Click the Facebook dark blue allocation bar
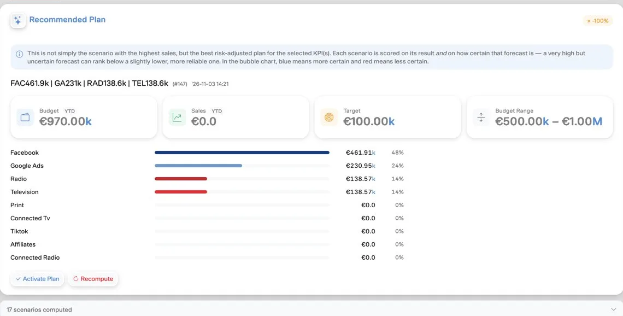The height and width of the screenshot is (316, 623). [242, 153]
